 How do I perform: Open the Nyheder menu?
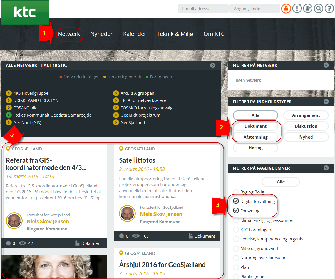tap(101, 34)
